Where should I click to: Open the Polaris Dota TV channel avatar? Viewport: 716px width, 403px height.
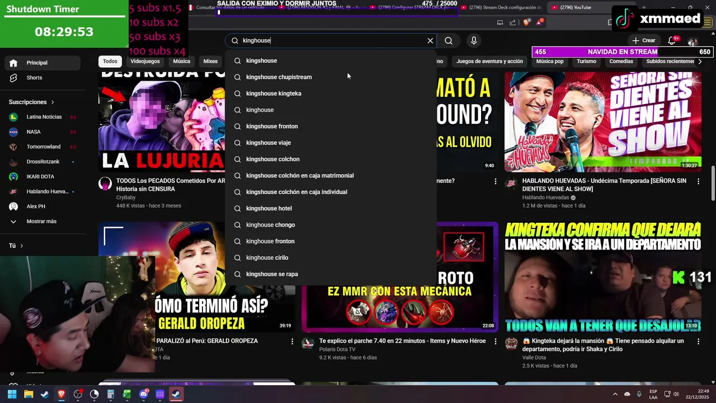pyautogui.click(x=308, y=344)
